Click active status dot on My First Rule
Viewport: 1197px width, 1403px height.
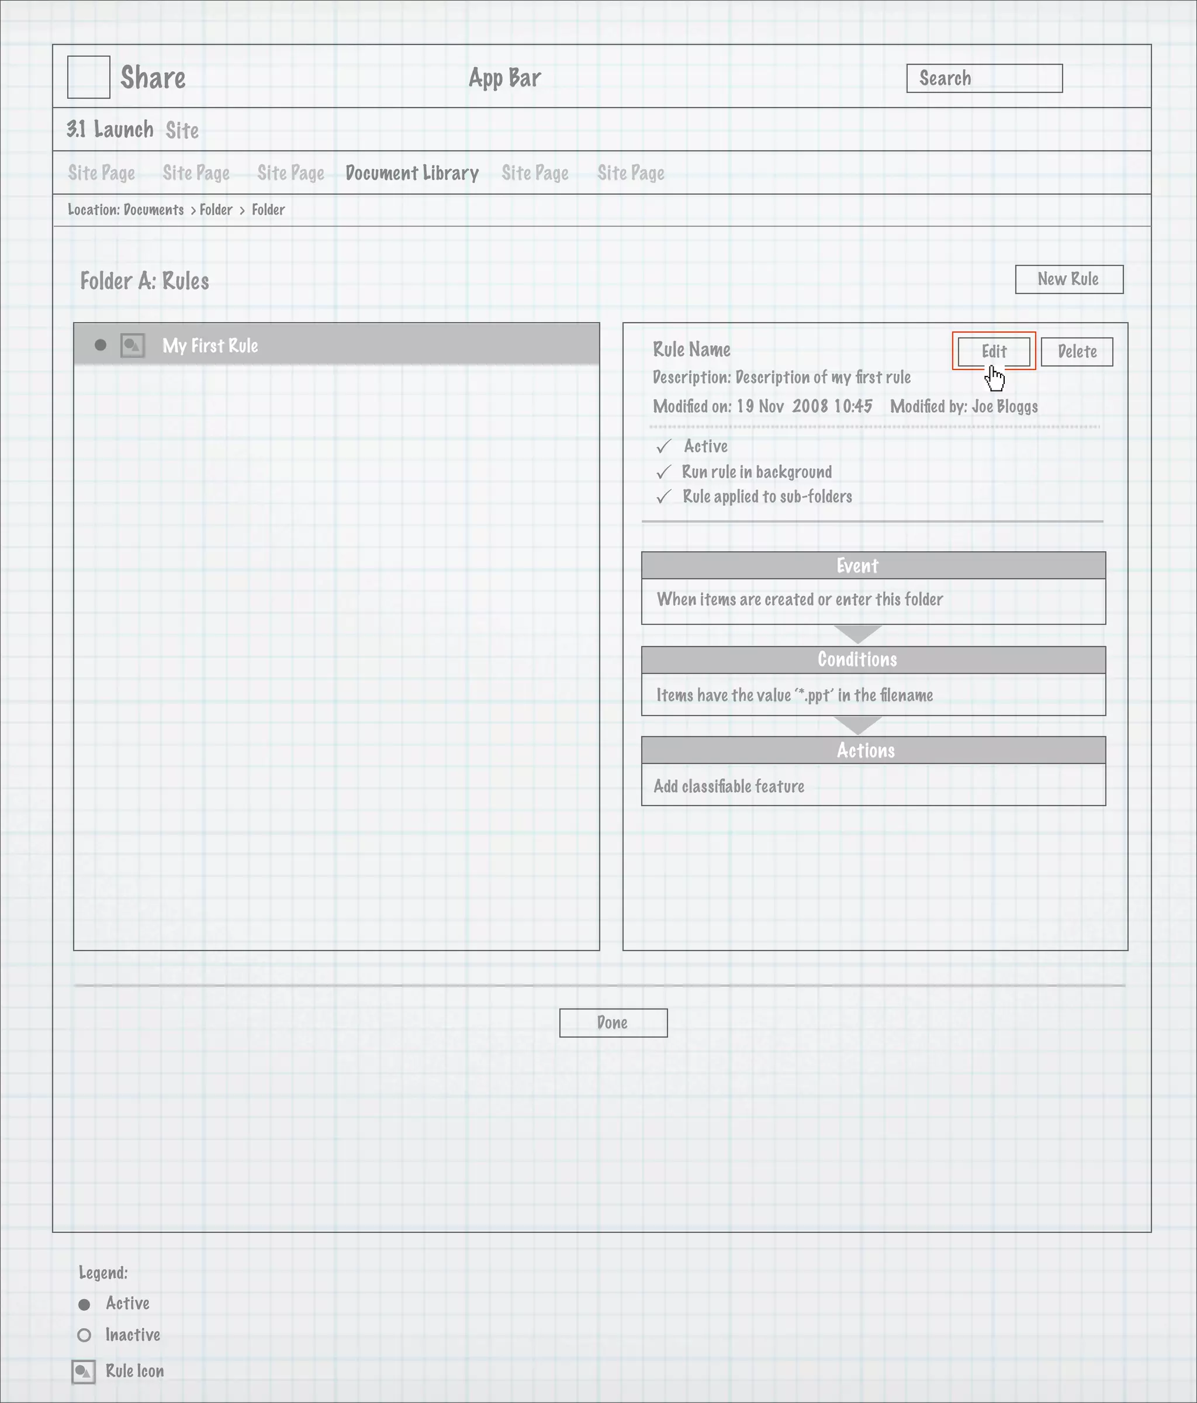point(101,345)
